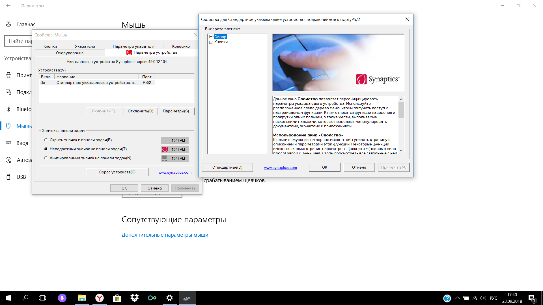543x305 pixels.
Task: Click the Порт column header
Action: pos(146,77)
